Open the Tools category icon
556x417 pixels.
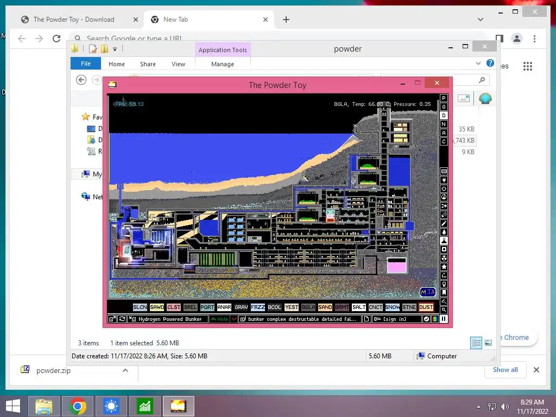(x=444, y=284)
